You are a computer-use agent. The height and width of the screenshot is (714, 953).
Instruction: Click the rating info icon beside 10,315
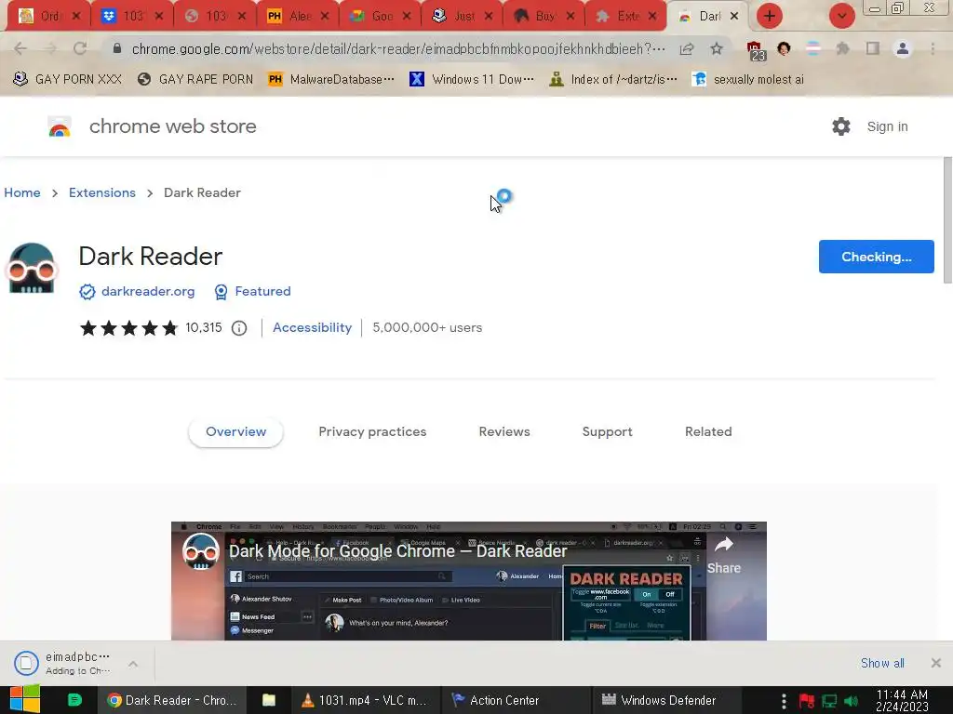point(239,328)
